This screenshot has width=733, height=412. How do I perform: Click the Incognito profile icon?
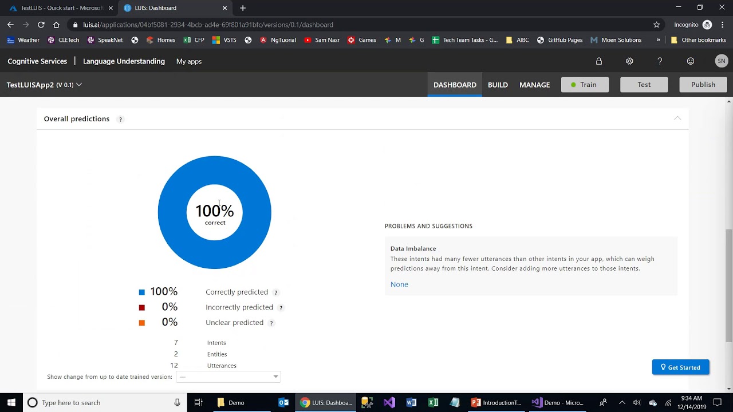coord(707,25)
